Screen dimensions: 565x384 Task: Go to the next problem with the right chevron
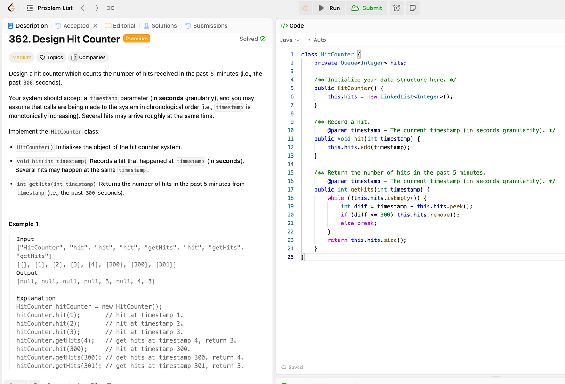point(97,8)
